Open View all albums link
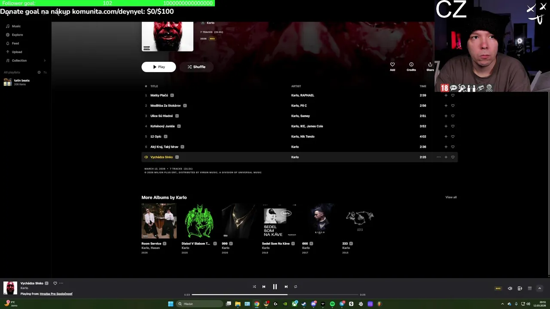The image size is (550, 309). point(451,197)
